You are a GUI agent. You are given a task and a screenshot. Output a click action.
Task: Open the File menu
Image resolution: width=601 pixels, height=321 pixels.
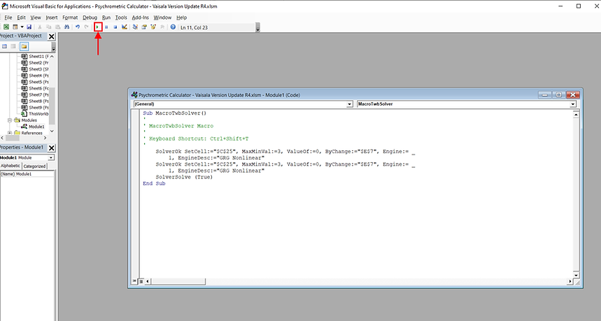pyautogui.click(x=8, y=17)
